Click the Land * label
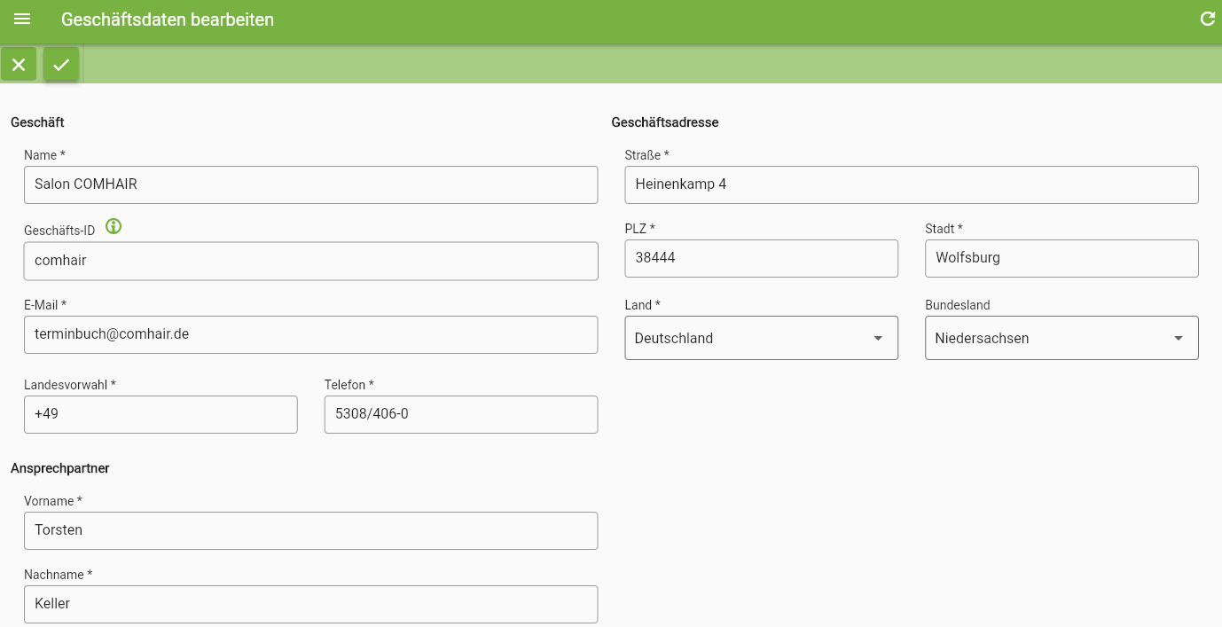The width and height of the screenshot is (1222, 627). (x=643, y=305)
